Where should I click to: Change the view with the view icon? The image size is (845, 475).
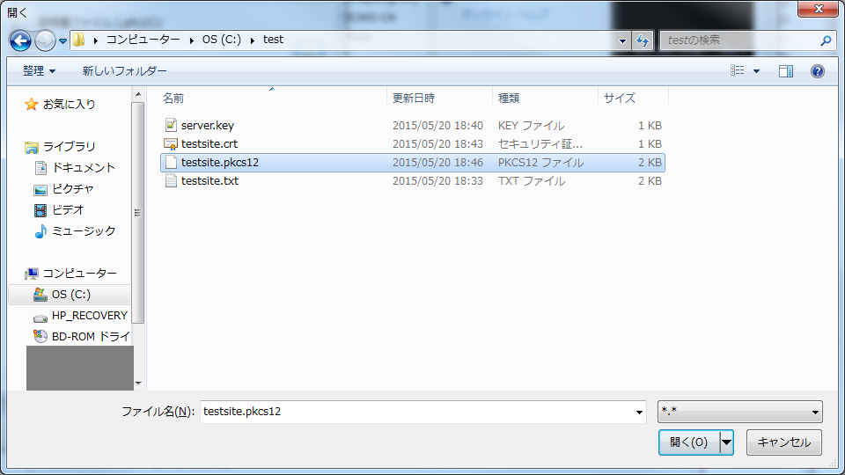[738, 70]
